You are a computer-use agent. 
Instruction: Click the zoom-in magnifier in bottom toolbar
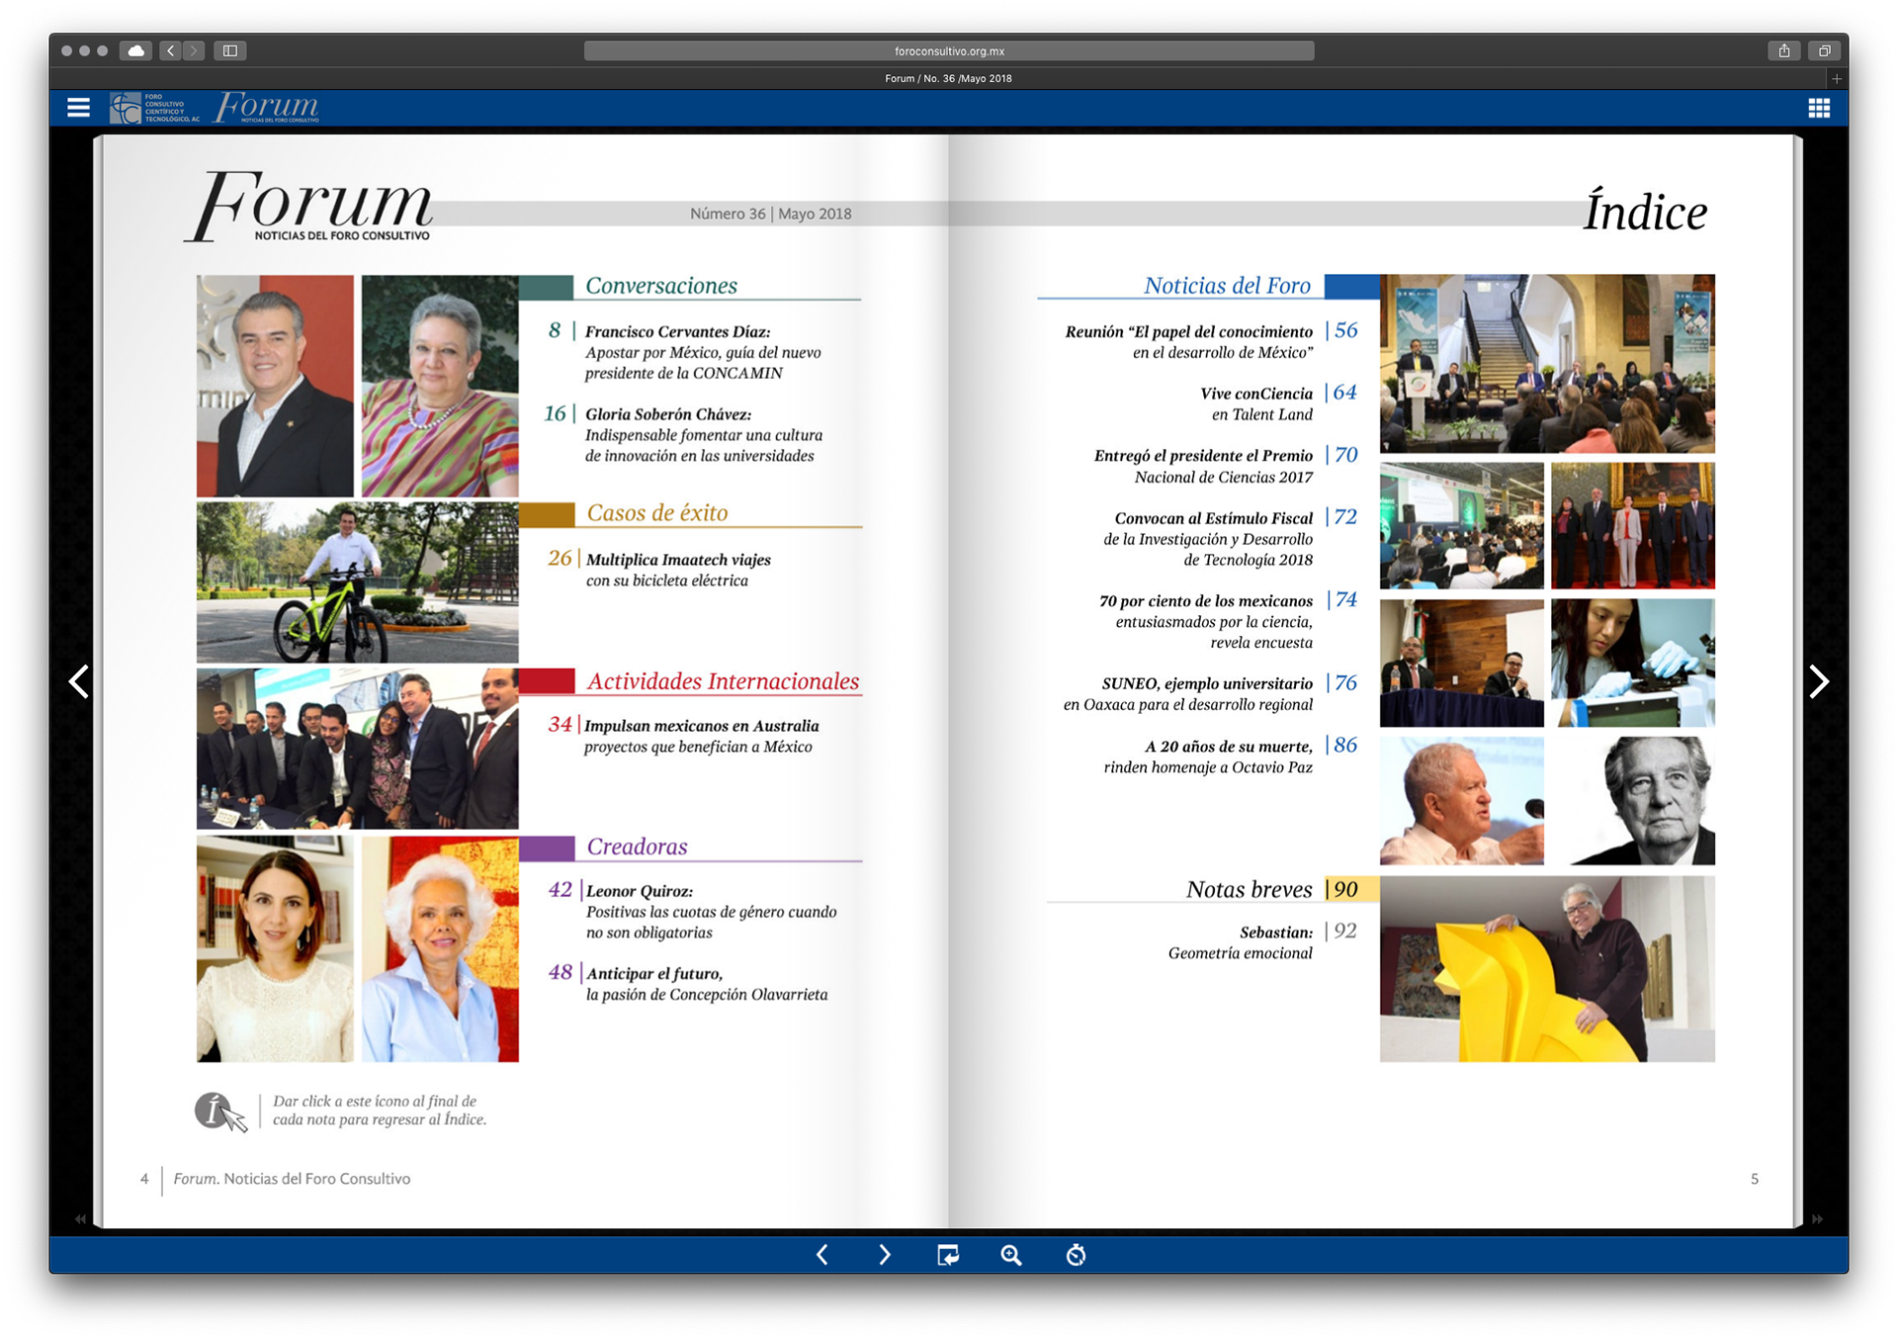pyautogui.click(x=1010, y=1255)
